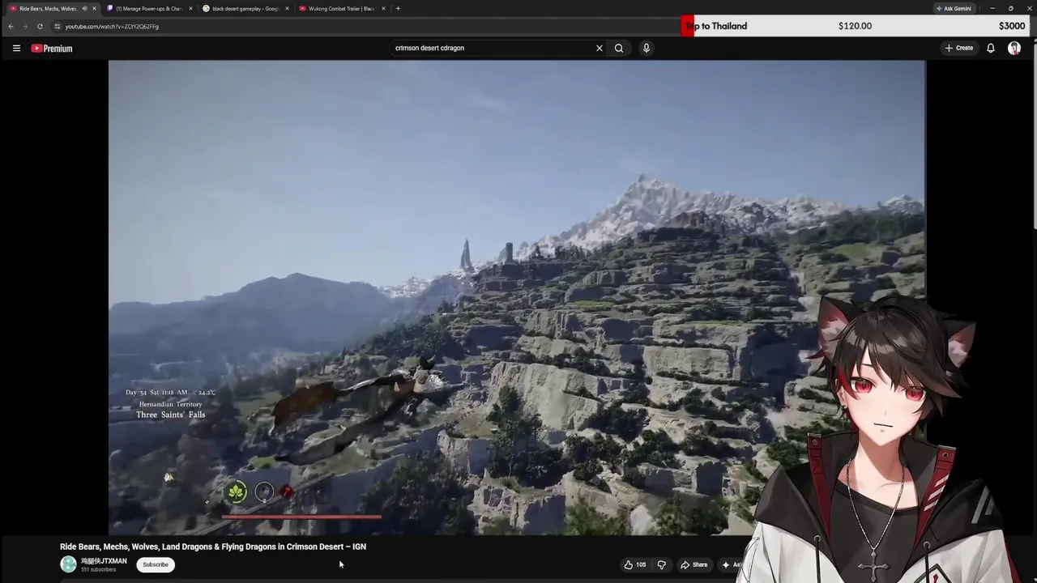
Task: Clear the search box with X
Action: pos(600,48)
